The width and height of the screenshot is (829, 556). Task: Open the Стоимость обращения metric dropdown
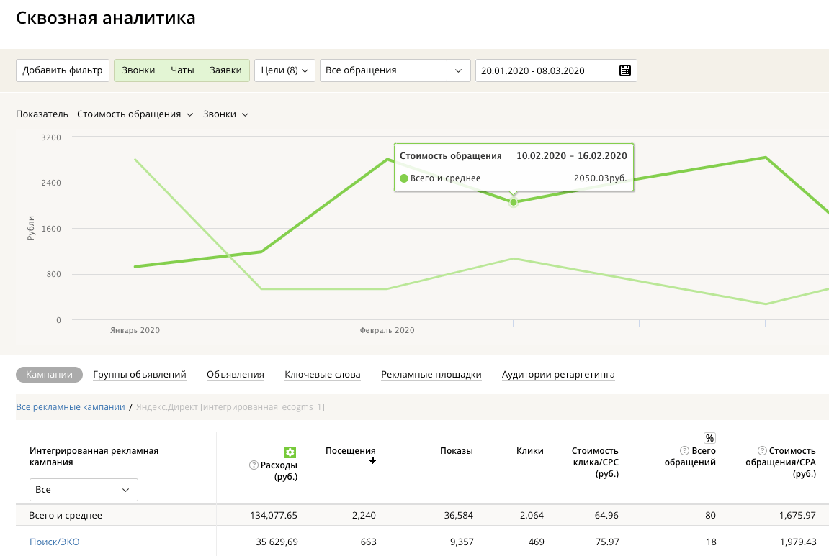pos(135,114)
